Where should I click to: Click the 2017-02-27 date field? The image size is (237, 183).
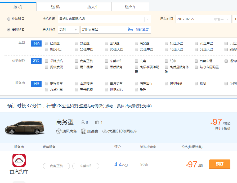click(203, 19)
